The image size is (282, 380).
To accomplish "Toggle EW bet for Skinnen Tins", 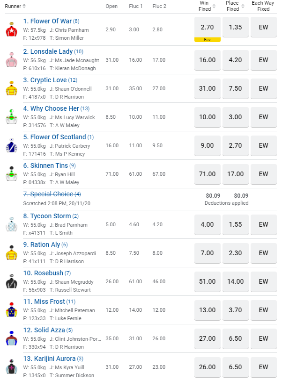I will tap(264, 174).
